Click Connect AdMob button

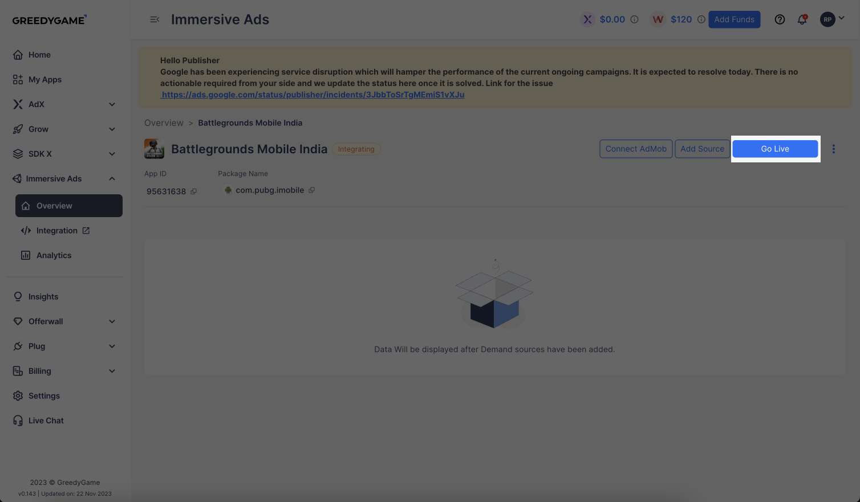(636, 149)
